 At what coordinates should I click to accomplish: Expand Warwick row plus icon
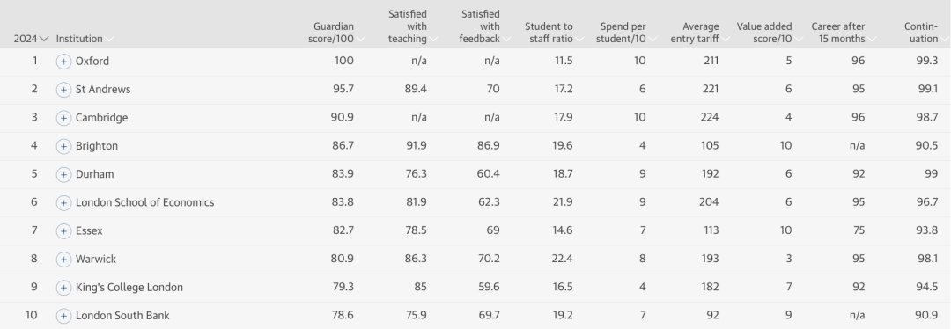63,260
